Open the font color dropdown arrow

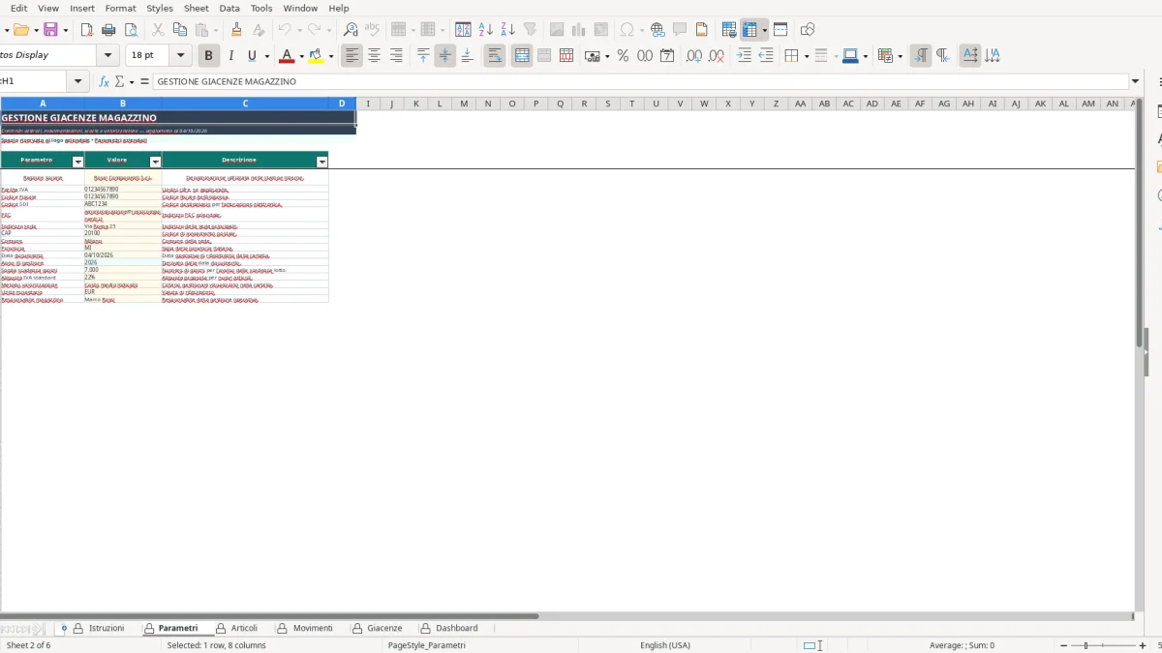(x=301, y=56)
